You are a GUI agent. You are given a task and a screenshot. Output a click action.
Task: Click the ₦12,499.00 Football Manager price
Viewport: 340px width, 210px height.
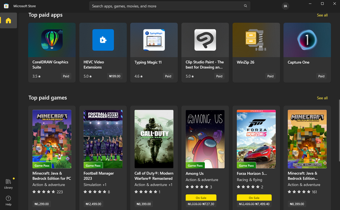pos(94,204)
